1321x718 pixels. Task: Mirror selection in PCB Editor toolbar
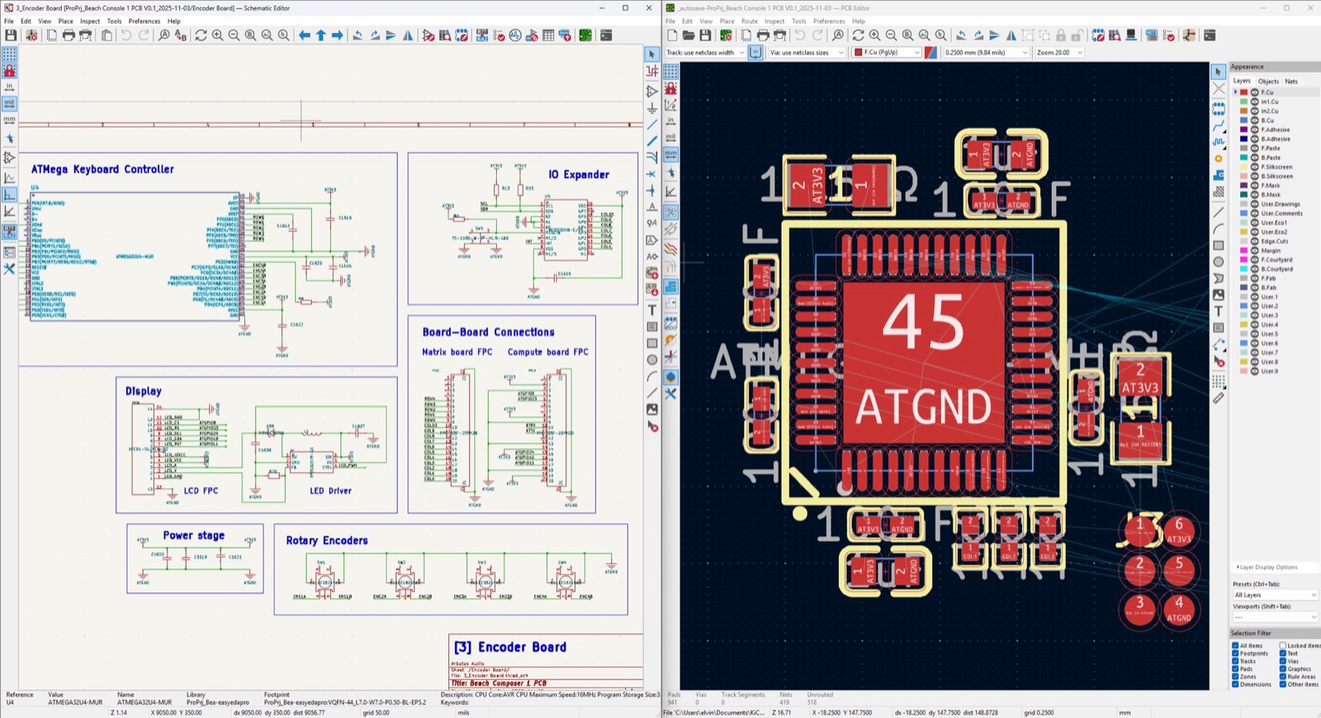(x=1011, y=35)
